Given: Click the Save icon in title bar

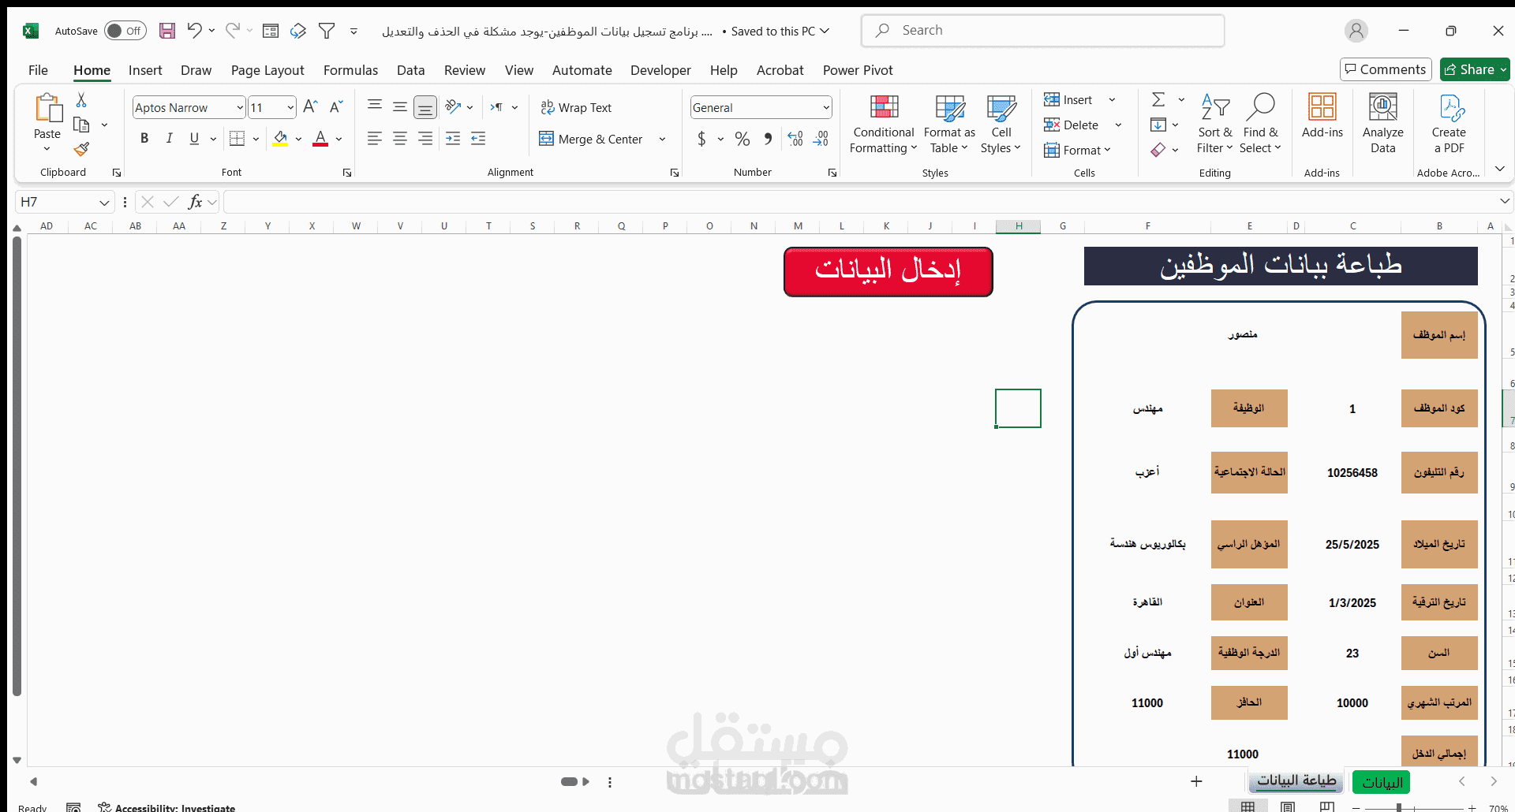Looking at the screenshot, I should [x=167, y=31].
